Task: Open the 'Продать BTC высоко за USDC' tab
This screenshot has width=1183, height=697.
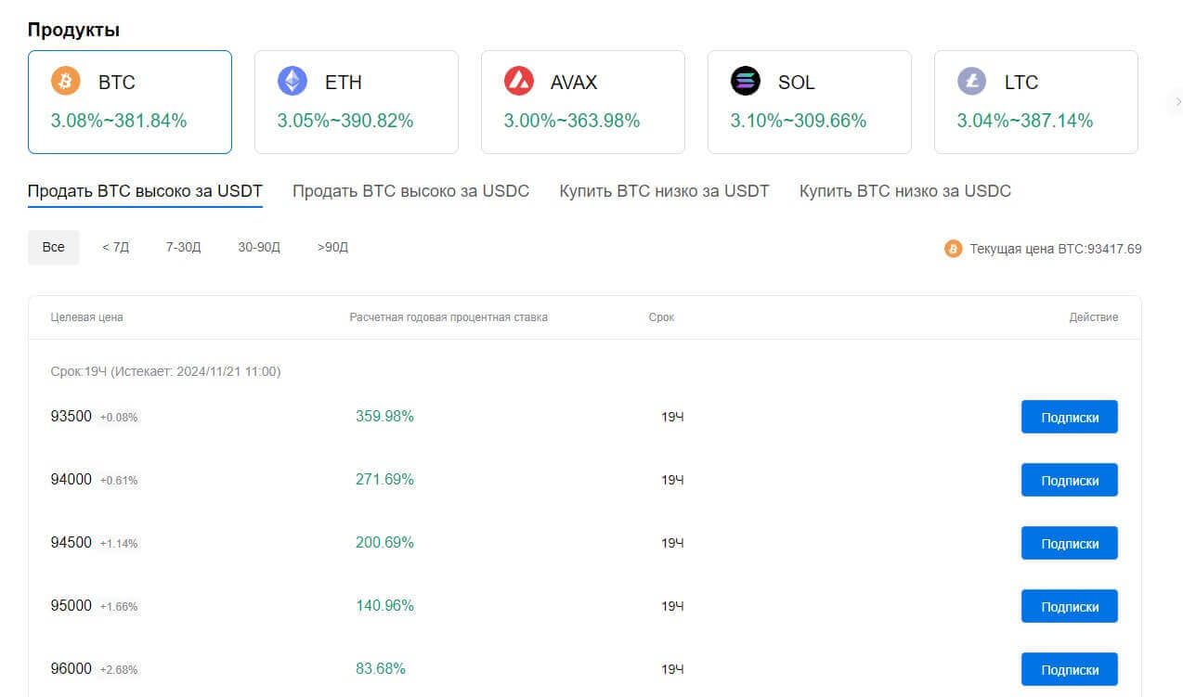Action: click(410, 191)
